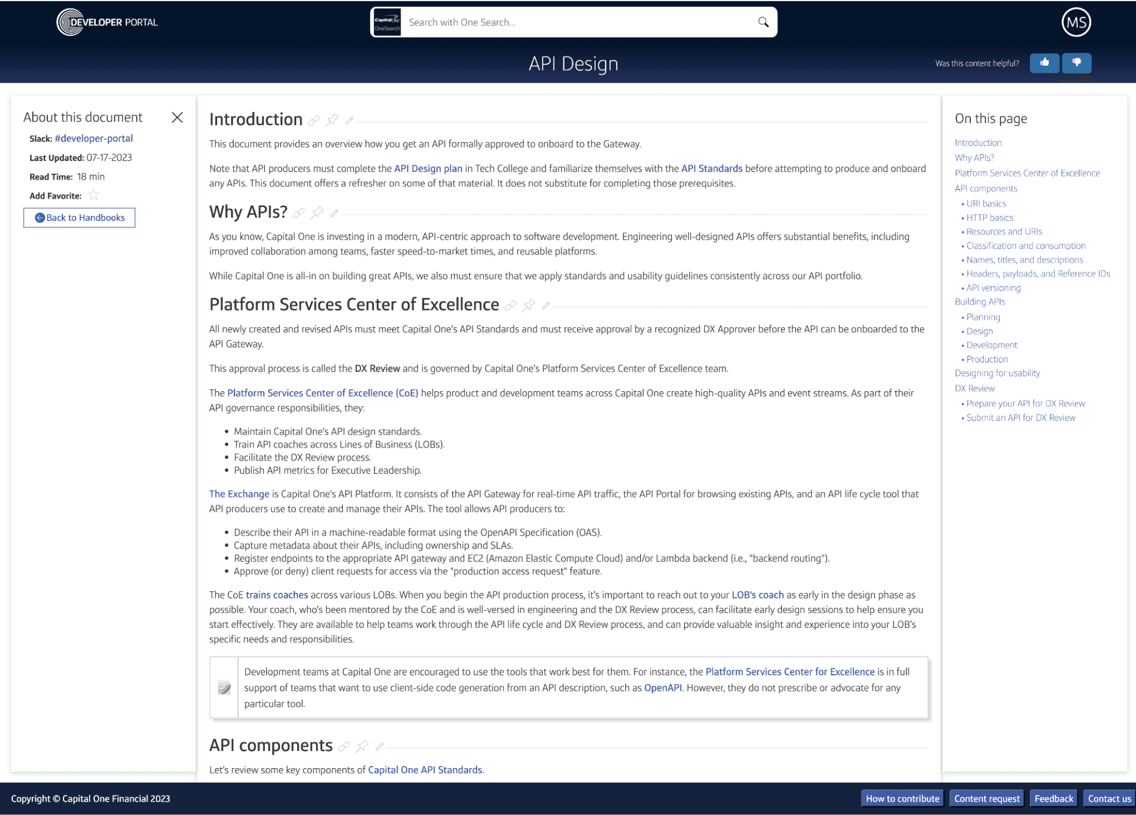Open the trains coaches link

[x=277, y=595]
